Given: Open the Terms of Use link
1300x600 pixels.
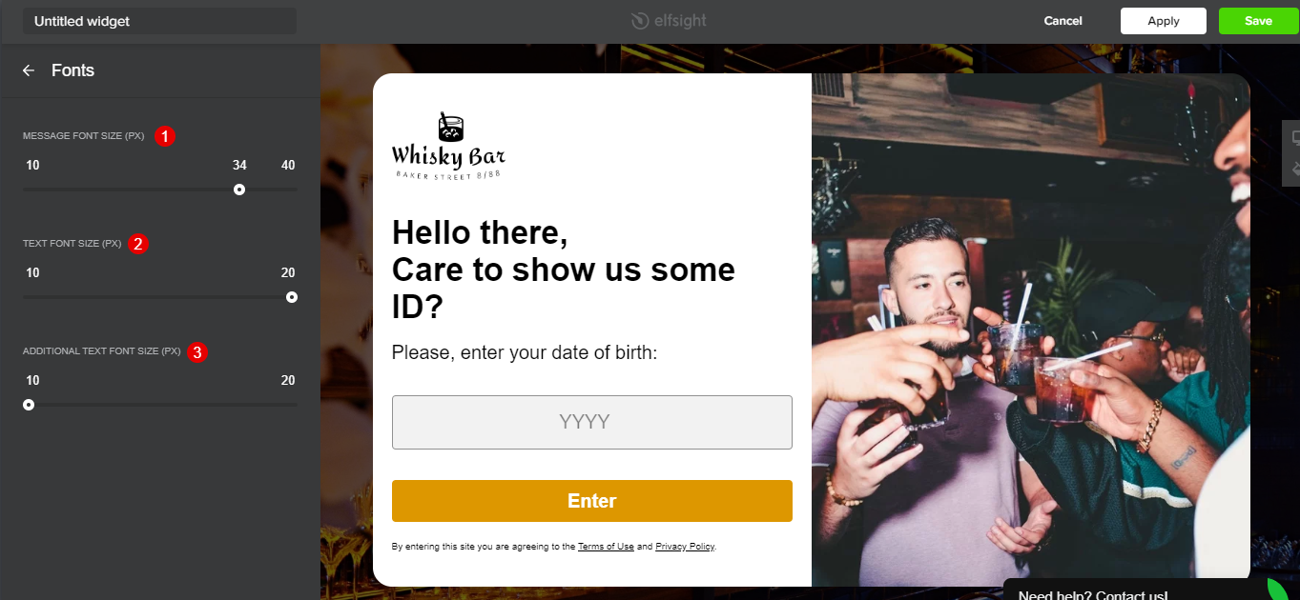Looking at the screenshot, I should [x=606, y=547].
